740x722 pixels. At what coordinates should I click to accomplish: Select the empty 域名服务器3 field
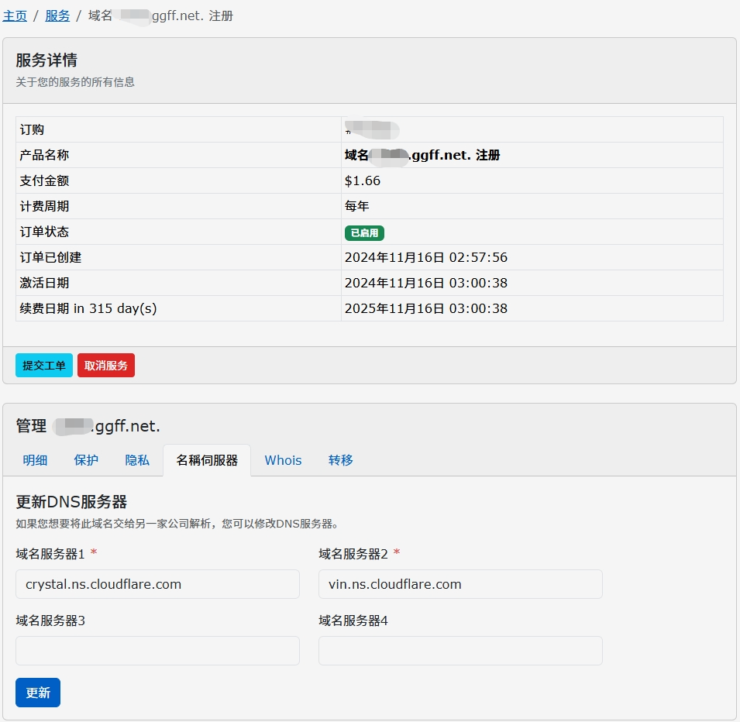point(157,651)
